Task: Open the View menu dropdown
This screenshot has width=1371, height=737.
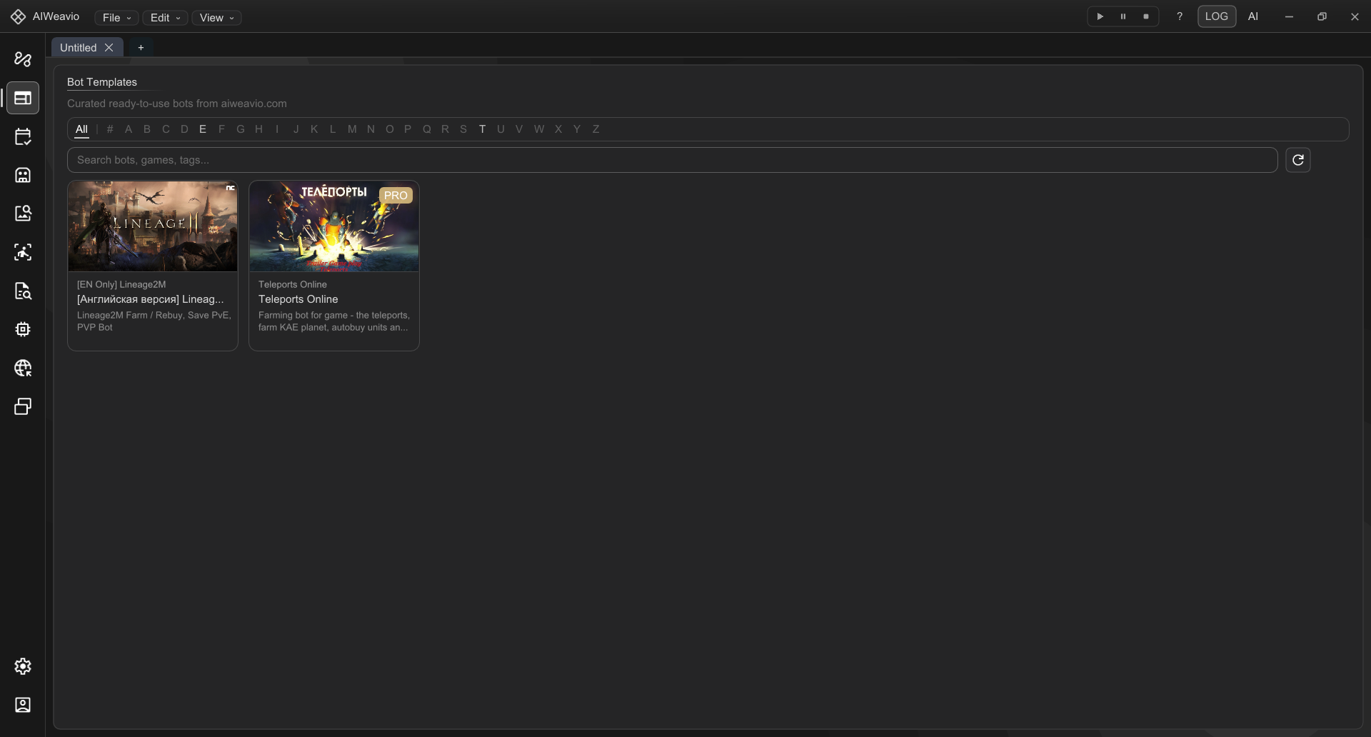Action: (216, 18)
